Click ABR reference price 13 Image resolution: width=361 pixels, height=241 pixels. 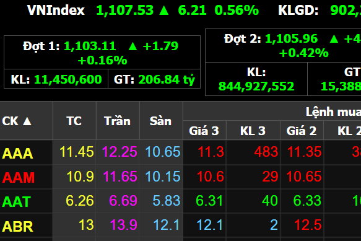tap(86, 225)
